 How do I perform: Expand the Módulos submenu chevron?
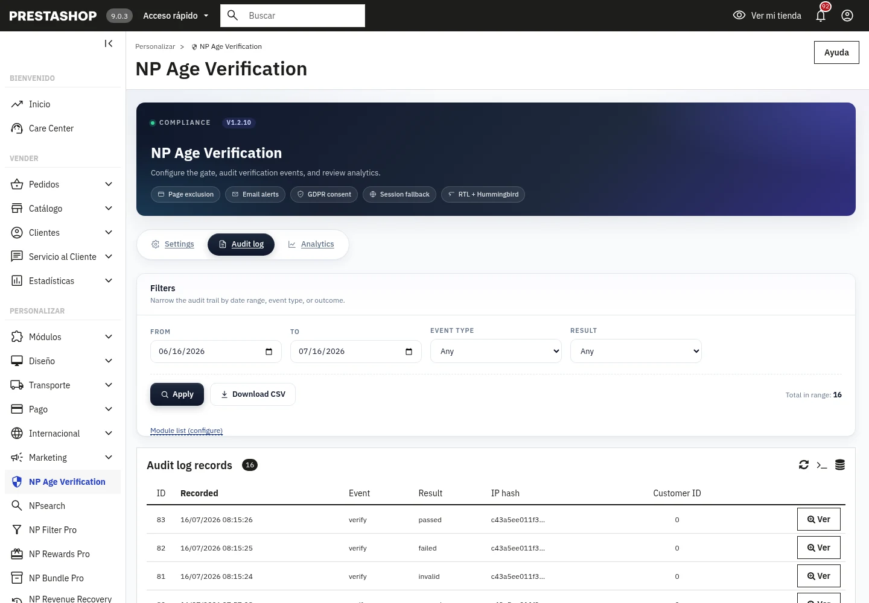[x=109, y=337]
